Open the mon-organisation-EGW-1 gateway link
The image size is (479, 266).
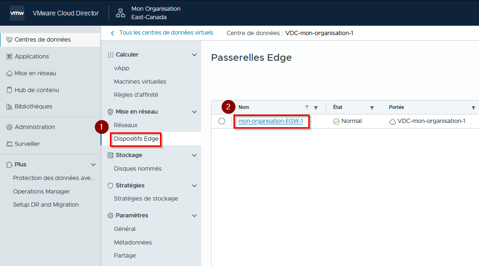pyautogui.click(x=271, y=121)
